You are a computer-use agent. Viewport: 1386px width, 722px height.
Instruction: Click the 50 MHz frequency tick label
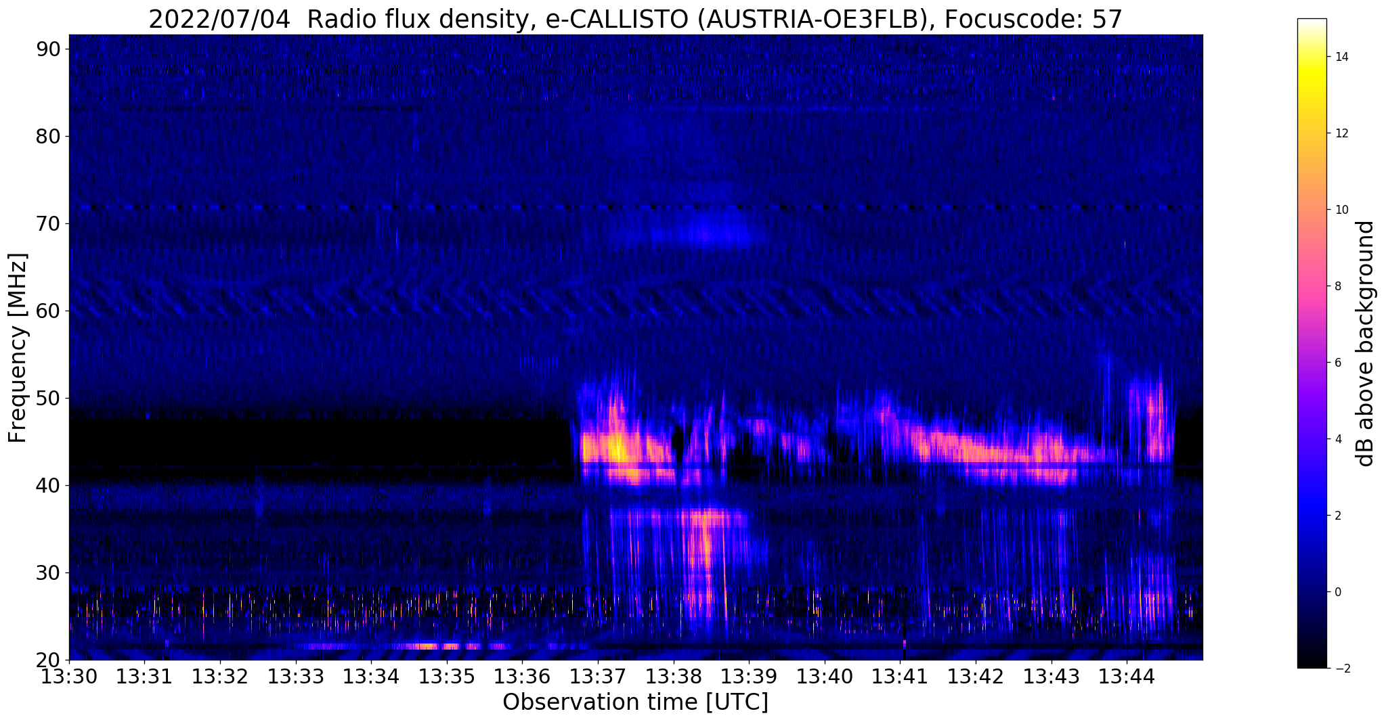point(47,398)
